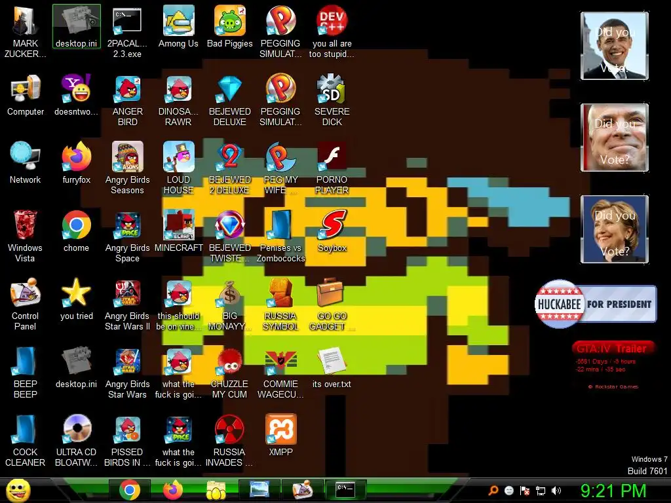Click the 9:21 PM clock

coord(613,491)
